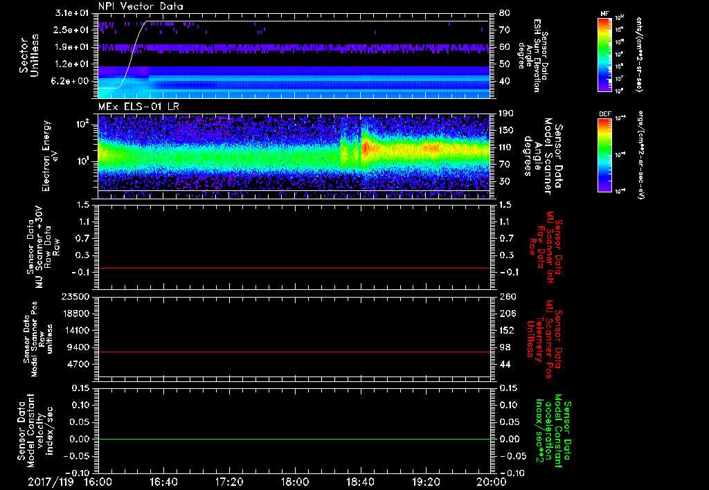The width and height of the screenshot is (709, 490).
Task: Click the Sector Unitless axis label
Action: (x=28, y=54)
